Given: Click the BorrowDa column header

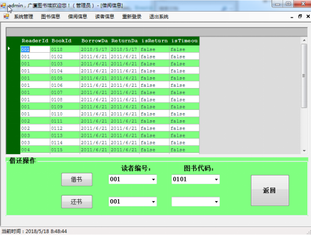Looking at the screenshot, I should [x=95, y=41].
